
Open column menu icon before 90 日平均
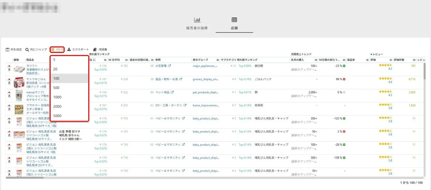[105, 60]
